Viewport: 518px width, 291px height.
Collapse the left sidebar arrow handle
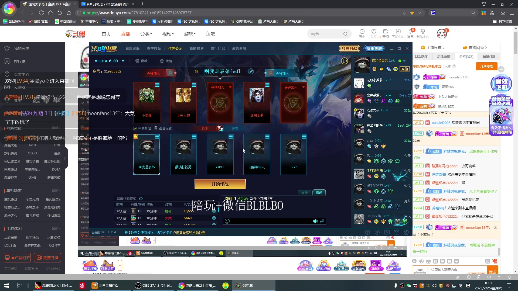[65, 159]
